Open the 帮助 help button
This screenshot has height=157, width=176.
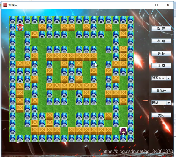161,41
